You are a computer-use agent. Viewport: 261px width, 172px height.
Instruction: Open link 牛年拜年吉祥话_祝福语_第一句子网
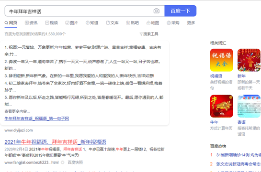[36, 118]
